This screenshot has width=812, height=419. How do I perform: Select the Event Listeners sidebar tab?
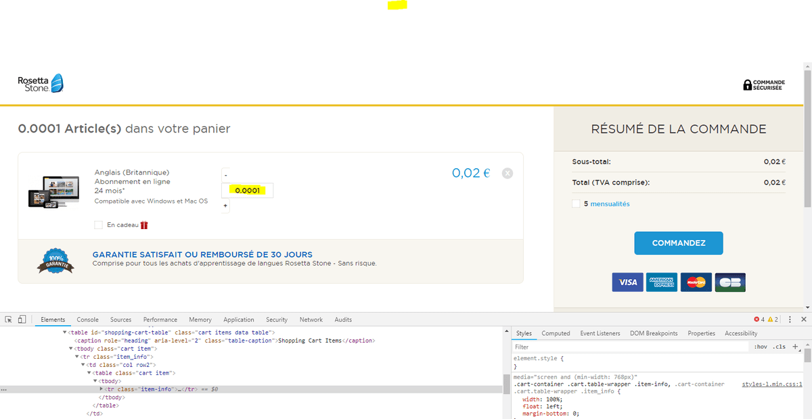600,333
